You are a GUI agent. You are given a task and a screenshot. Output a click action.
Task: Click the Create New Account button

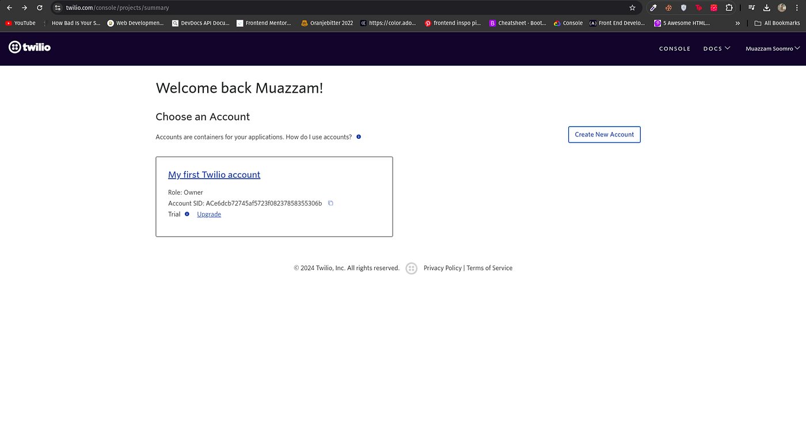[604, 135]
